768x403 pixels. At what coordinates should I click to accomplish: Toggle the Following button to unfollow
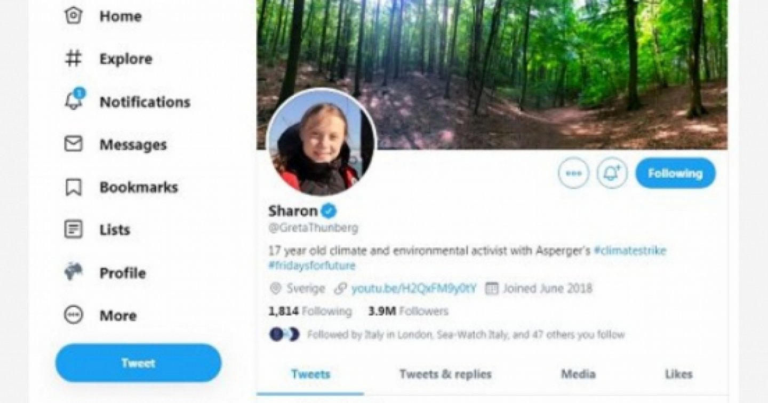coord(675,173)
